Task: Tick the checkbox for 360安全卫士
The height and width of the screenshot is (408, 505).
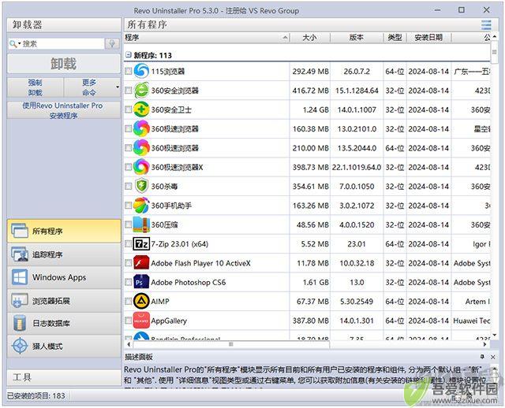Action: click(128, 109)
